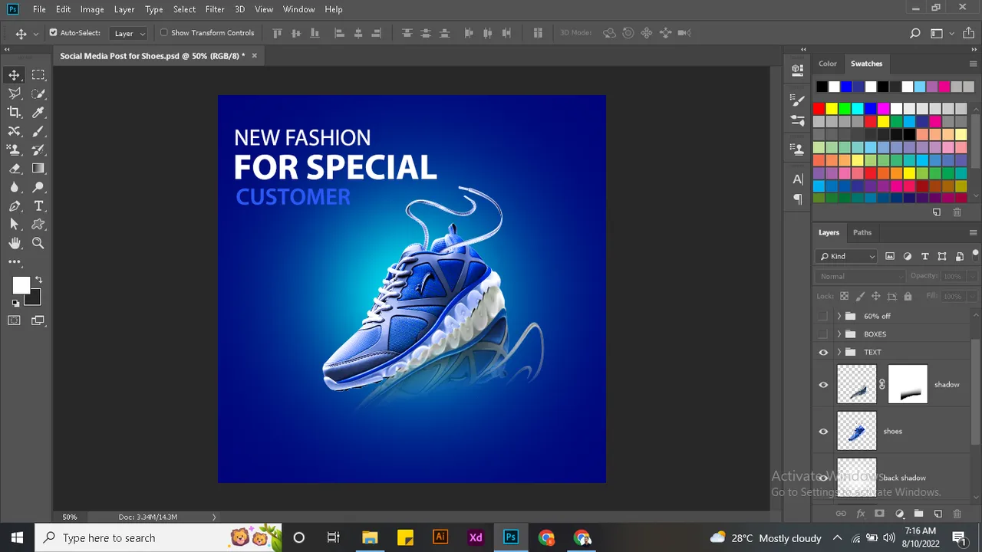Pick the yellow swatch
Screen dimensions: 982x552
832,109
